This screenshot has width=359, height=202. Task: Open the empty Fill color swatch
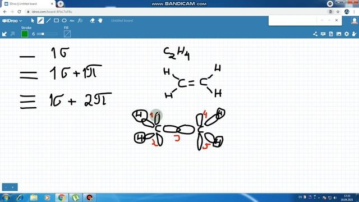(x=67, y=34)
